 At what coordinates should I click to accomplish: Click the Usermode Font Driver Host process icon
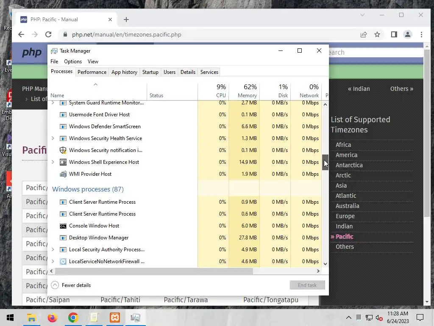coord(63,115)
